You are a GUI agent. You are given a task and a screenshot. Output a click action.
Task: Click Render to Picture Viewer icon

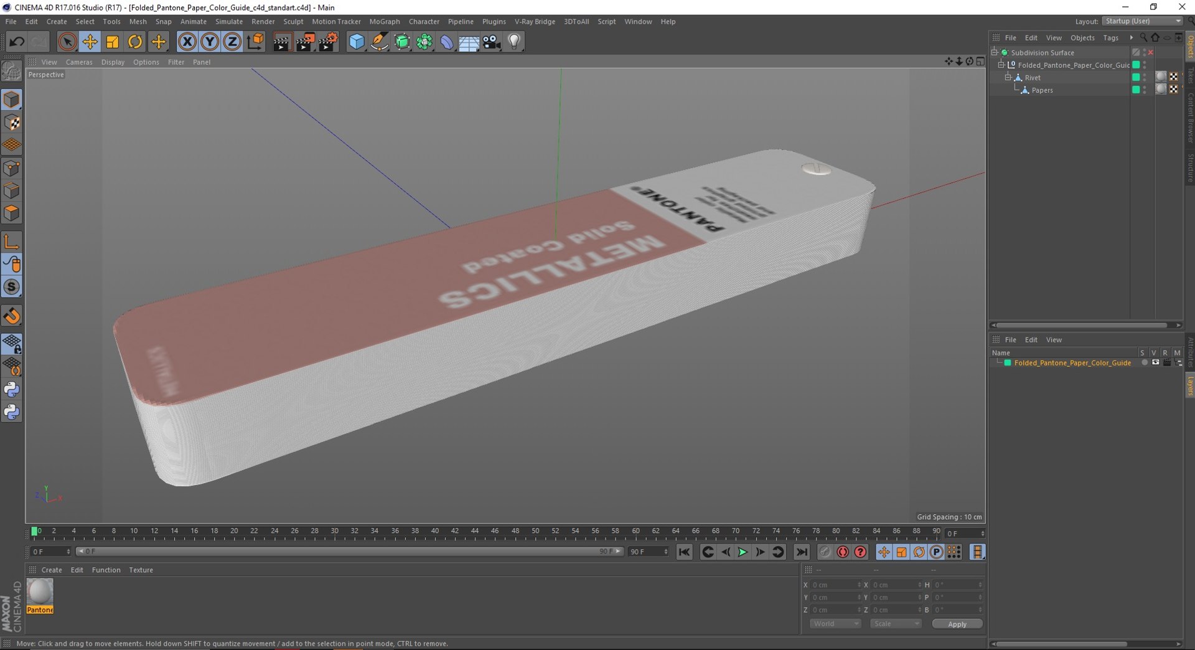pyautogui.click(x=305, y=42)
